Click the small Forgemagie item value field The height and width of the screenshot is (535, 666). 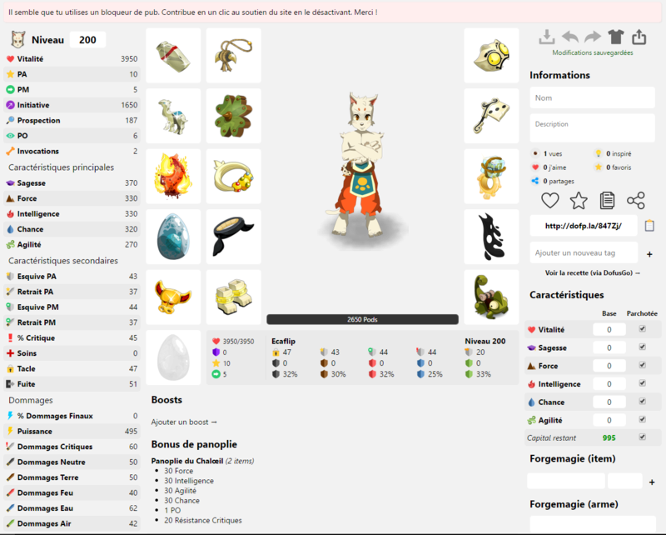625,481
